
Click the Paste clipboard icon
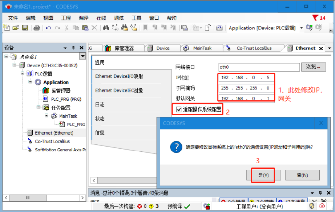coord(85,28)
